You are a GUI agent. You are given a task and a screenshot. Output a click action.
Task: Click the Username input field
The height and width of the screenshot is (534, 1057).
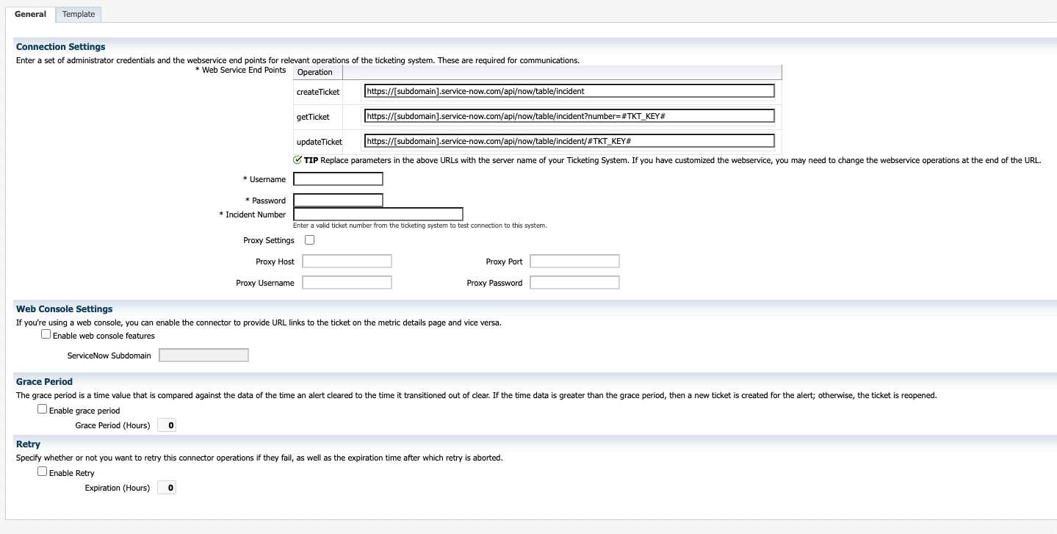click(337, 178)
